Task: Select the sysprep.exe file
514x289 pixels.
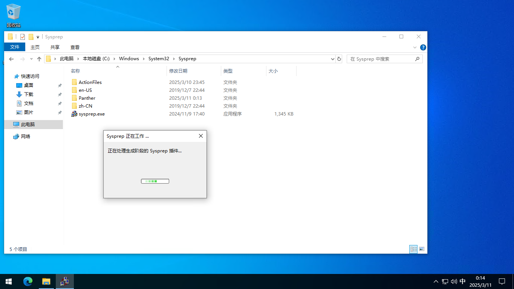Action: coord(92,114)
